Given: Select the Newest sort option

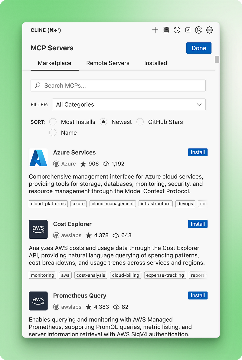Looking at the screenshot, I should coord(103,122).
